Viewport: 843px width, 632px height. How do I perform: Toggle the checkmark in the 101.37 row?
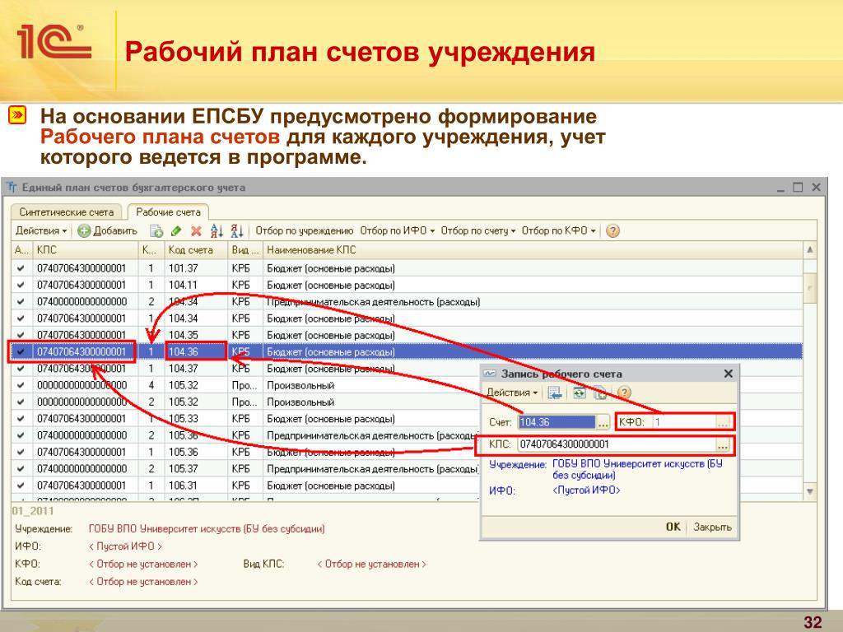[x=21, y=268]
